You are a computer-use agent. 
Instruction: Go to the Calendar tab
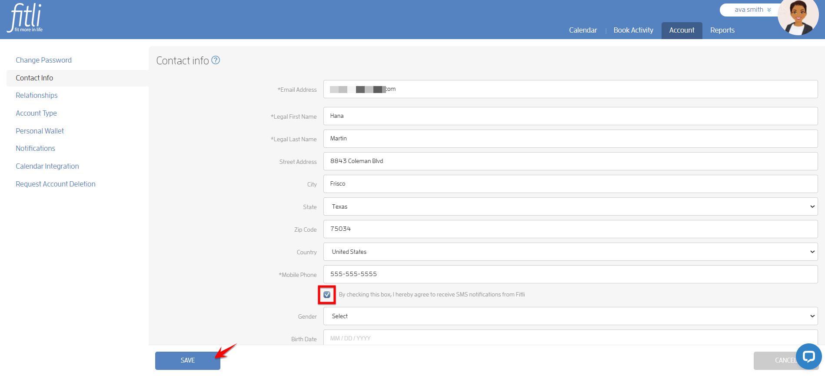click(x=583, y=30)
